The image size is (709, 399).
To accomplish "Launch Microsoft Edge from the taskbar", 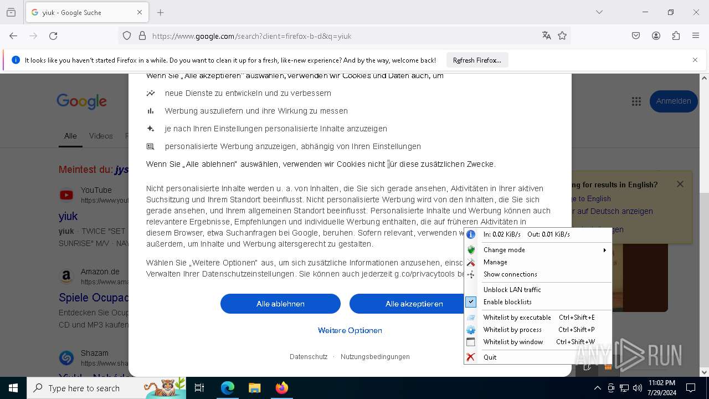I will (228, 388).
